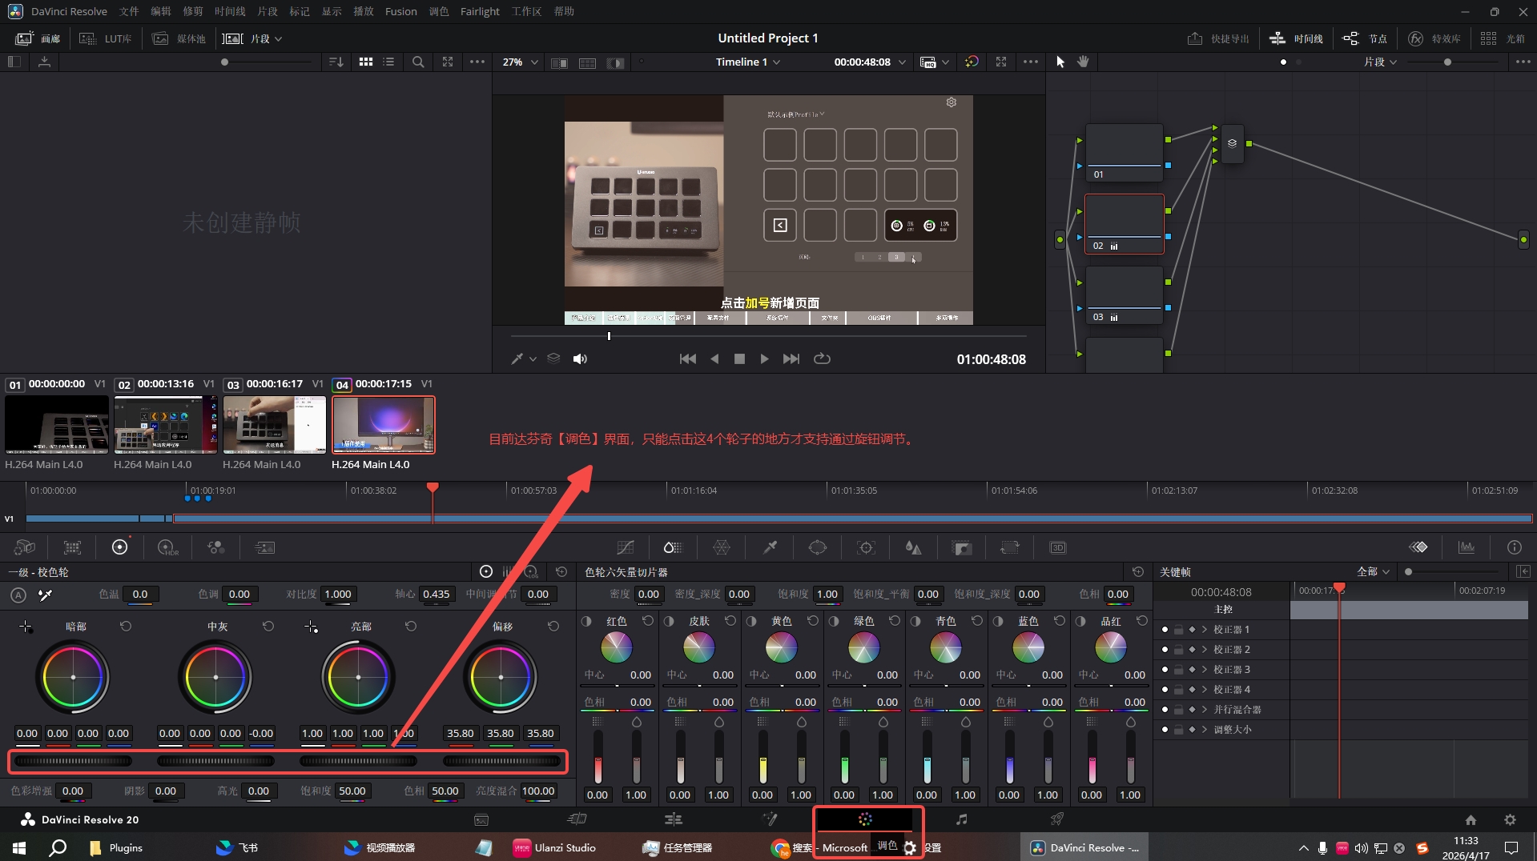The width and height of the screenshot is (1537, 861).
Task: Open the RGB Mixer palette
Action: click(x=215, y=547)
